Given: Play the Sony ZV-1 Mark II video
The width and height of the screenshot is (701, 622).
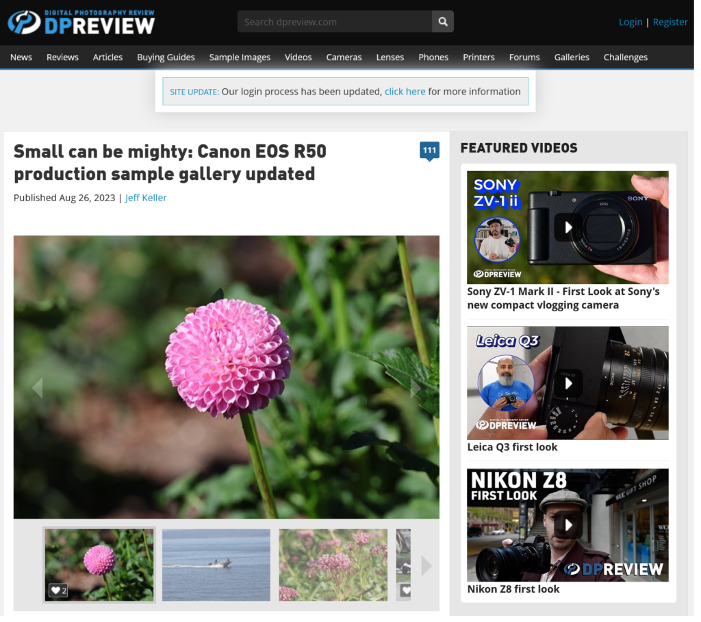Looking at the screenshot, I should click(568, 227).
